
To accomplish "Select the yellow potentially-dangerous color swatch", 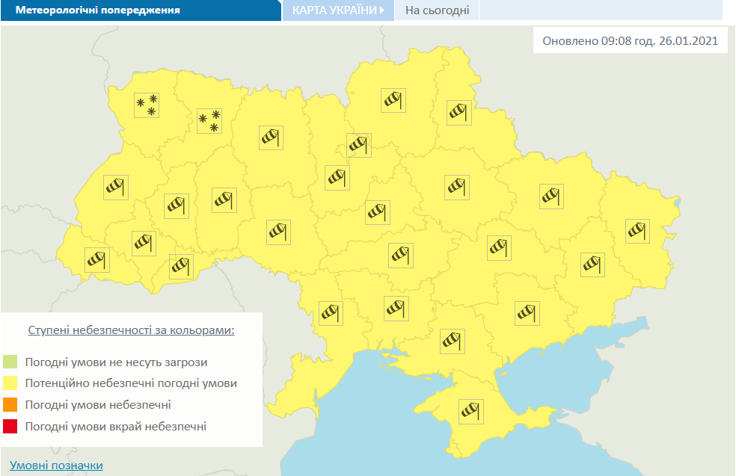I will tap(10, 381).
